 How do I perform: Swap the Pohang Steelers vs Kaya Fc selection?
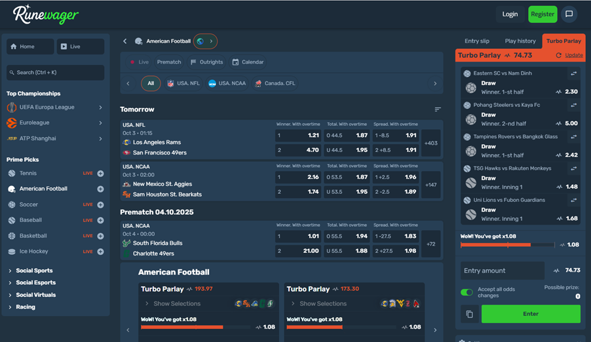tap(574, 105)
